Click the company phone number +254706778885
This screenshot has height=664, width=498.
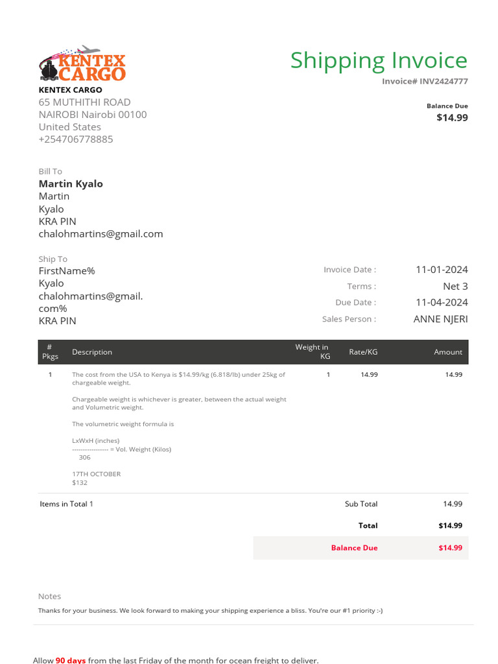point(76,139)
